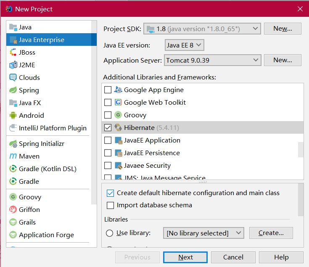This screenshot has width=309, height=267.
Task: Click the Clouds speech bubble icon
Action: tap(13, 78)
